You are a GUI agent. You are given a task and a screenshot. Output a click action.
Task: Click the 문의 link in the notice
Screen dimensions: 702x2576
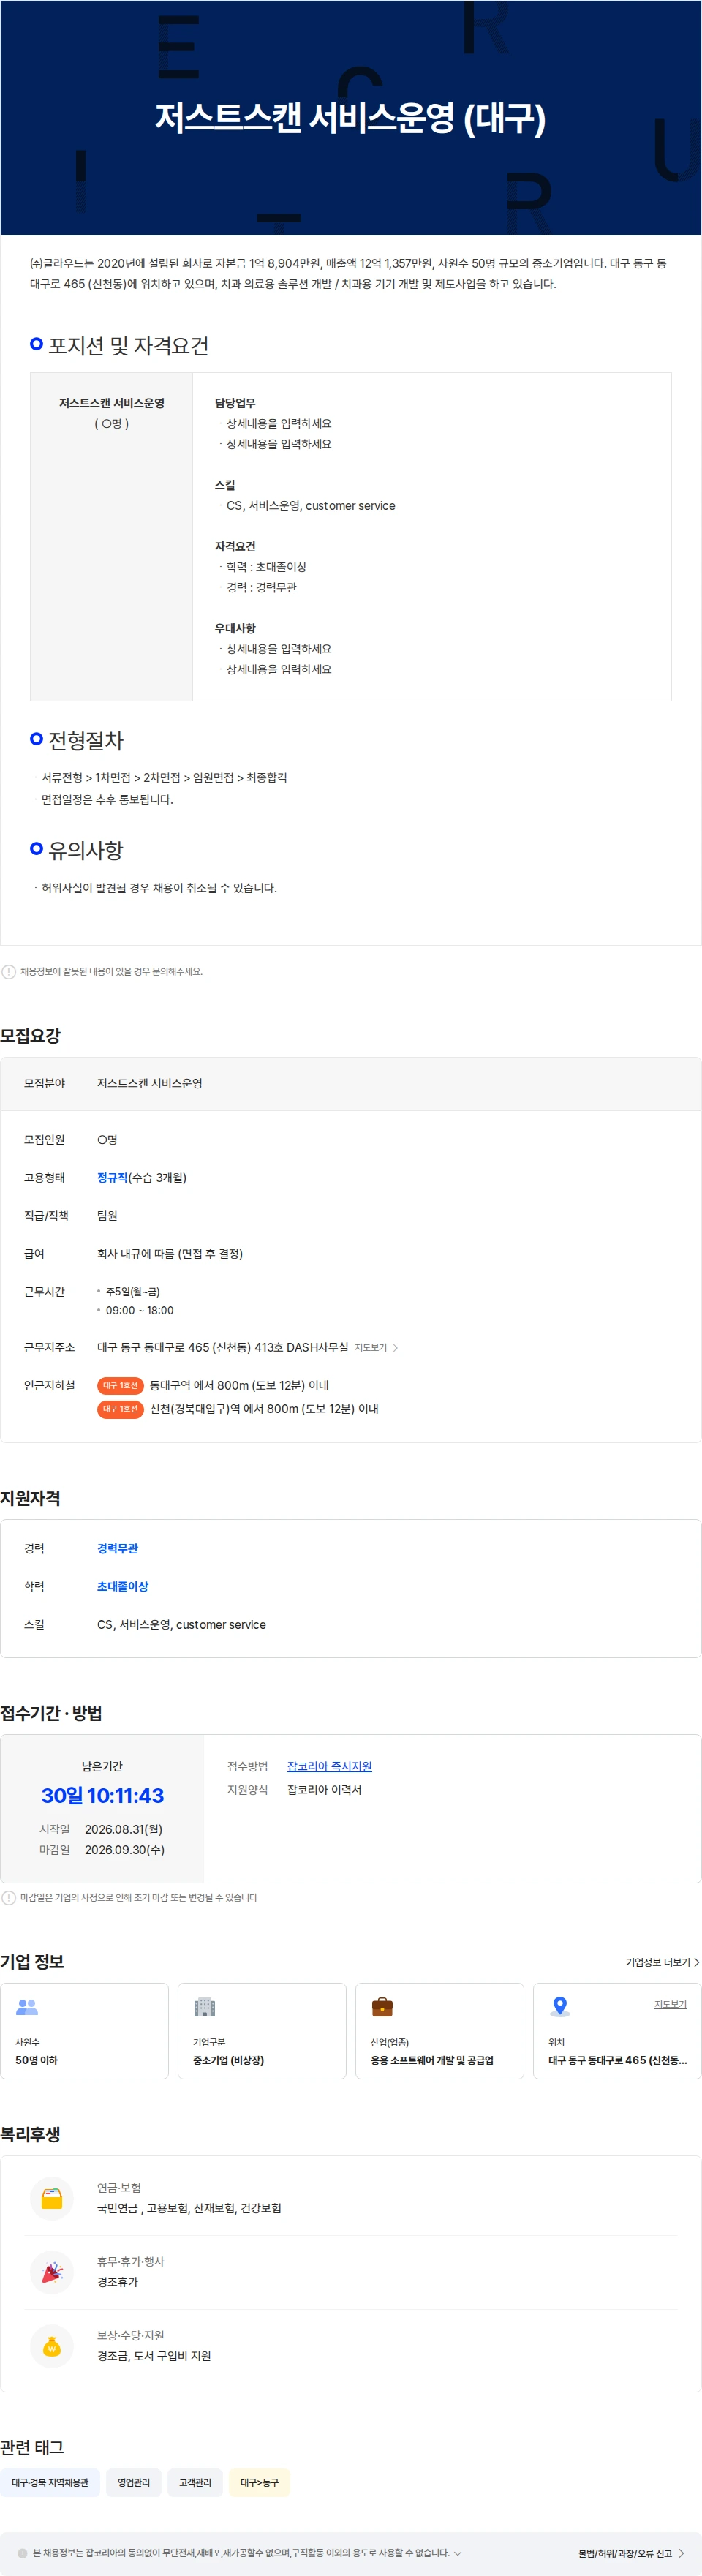[160, 971]
